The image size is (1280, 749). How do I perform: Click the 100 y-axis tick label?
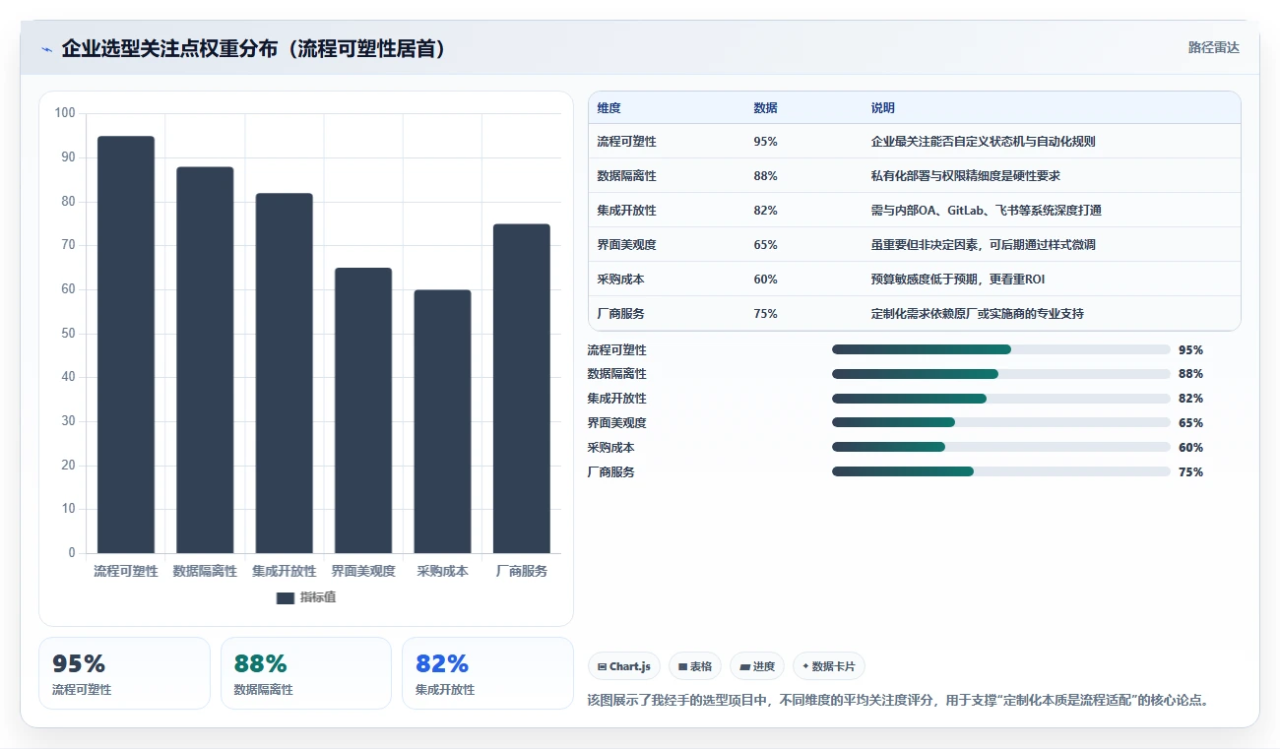click(65, 113)
